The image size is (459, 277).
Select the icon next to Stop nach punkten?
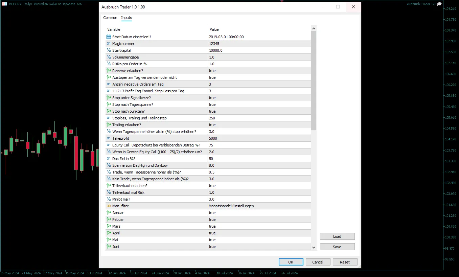(x=109, y=111)
